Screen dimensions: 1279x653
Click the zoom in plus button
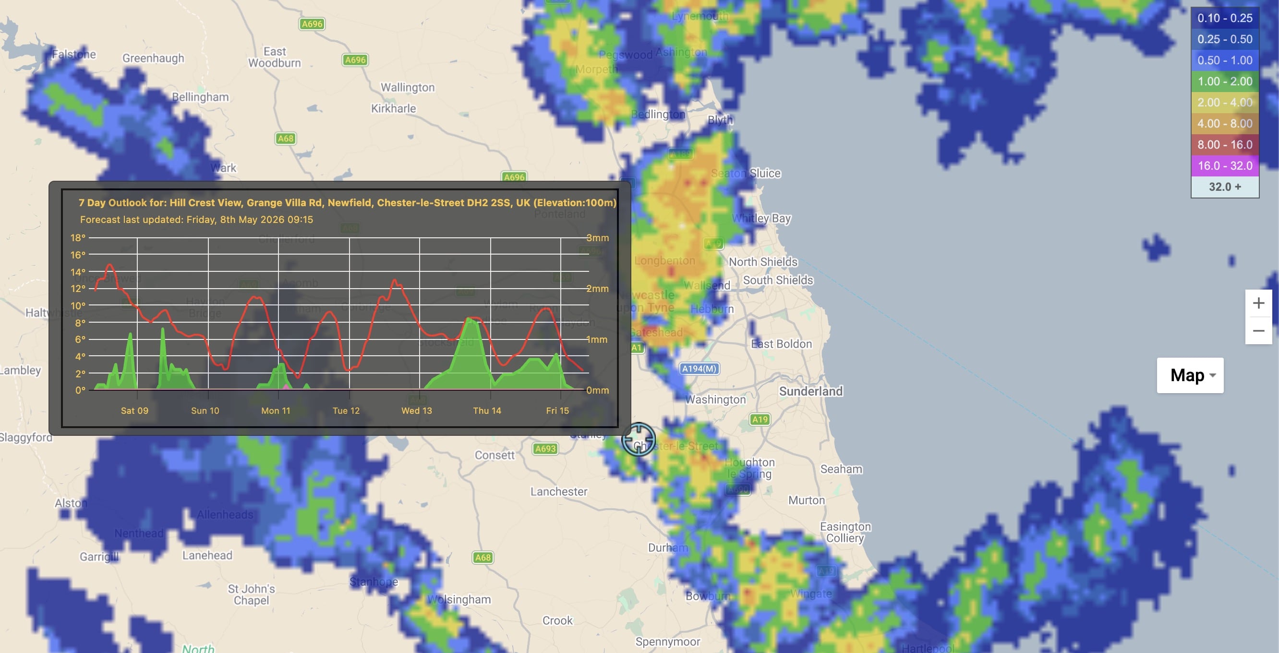pos(1258,303)
